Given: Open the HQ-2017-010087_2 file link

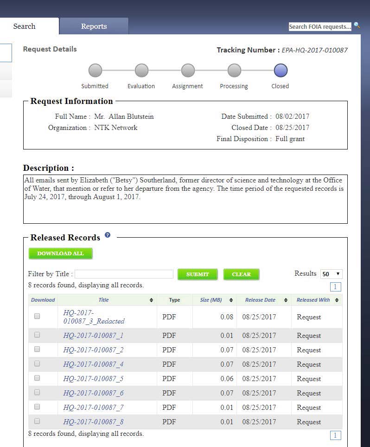Looking at the screenshot, I should tap(93, 350).
